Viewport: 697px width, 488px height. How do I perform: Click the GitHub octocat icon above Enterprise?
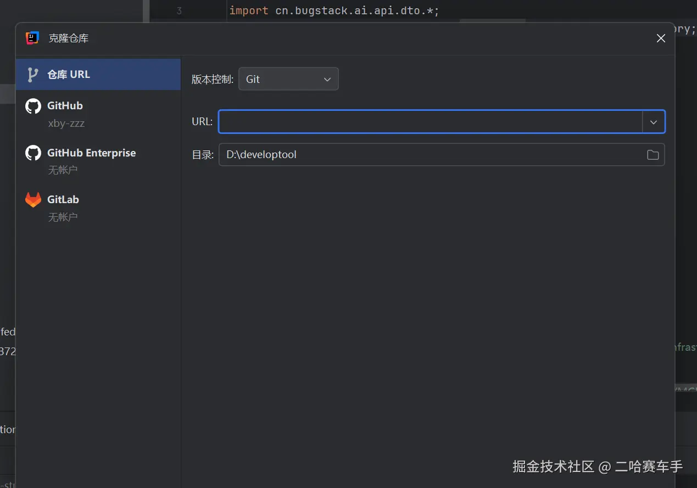click(33, 106)
